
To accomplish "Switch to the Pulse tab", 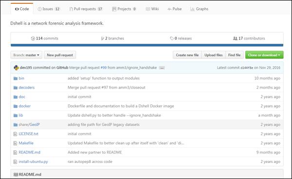I will click(x=175, y=9).
